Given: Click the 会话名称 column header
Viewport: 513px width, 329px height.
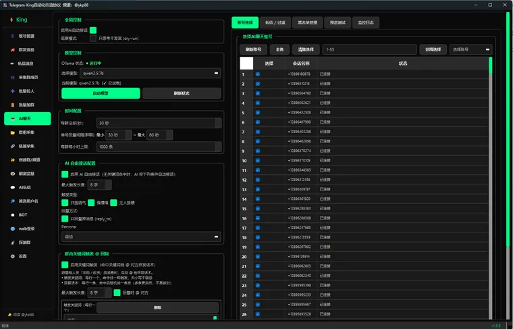Looking at the screenshot, I should [301, 64].
